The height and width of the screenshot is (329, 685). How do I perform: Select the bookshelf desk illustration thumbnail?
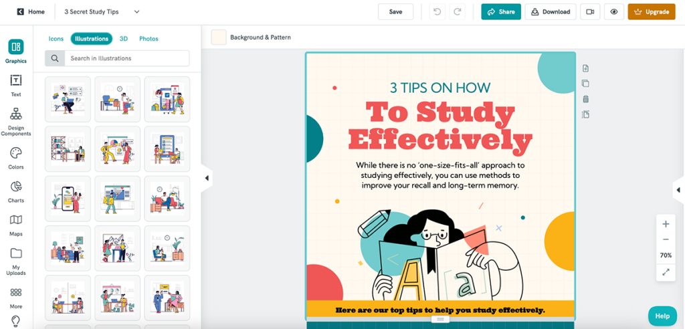click(68, 149)
